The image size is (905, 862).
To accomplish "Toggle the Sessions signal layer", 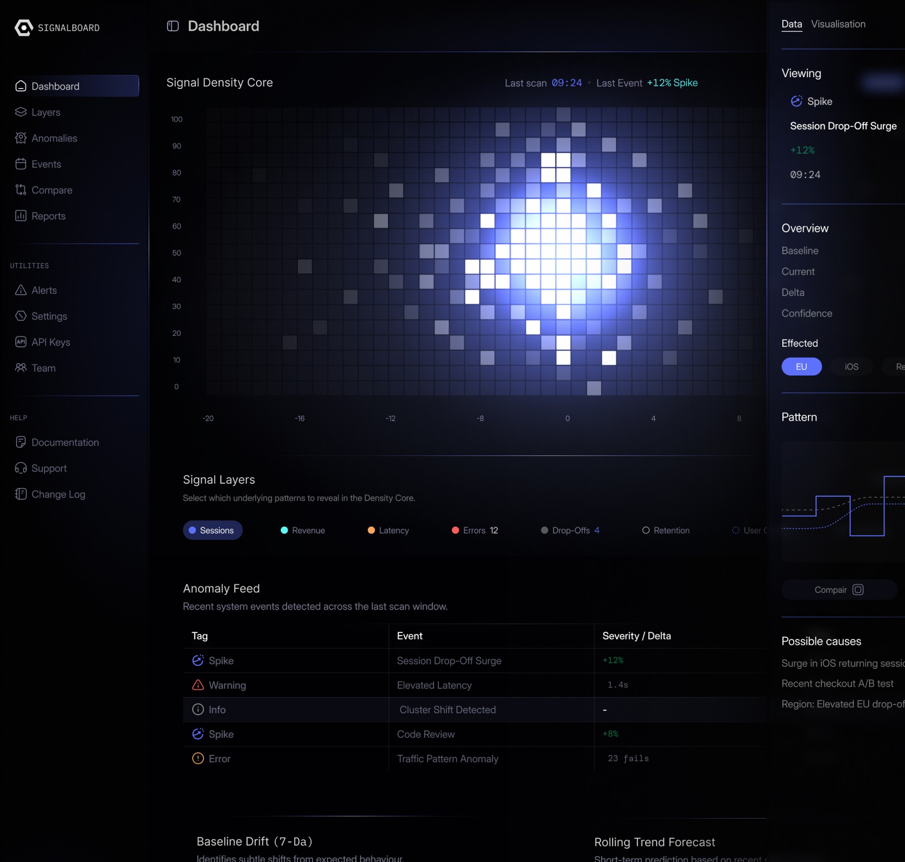I will [213, 530].
